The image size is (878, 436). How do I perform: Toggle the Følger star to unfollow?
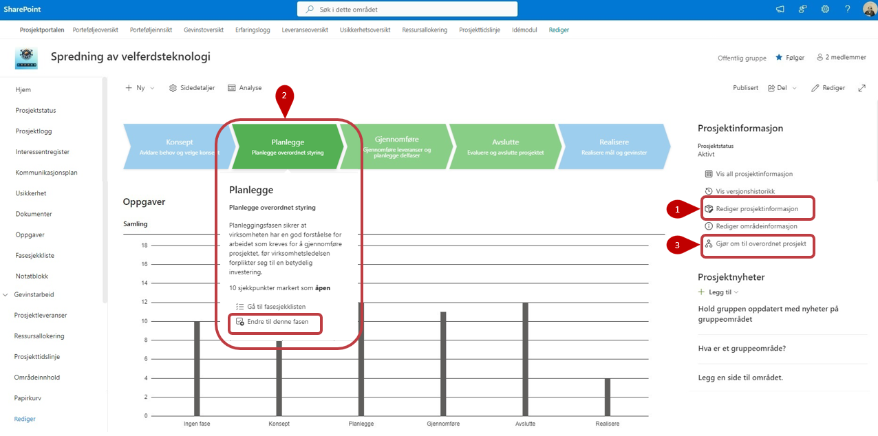[x=790, y=58]
